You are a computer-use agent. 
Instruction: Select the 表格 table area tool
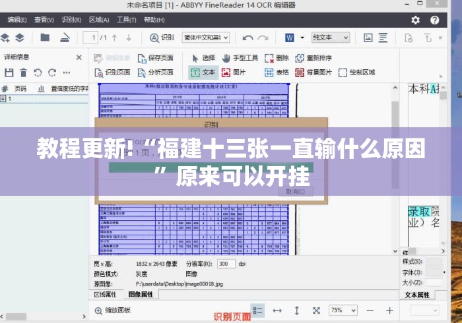coord(277,73)
